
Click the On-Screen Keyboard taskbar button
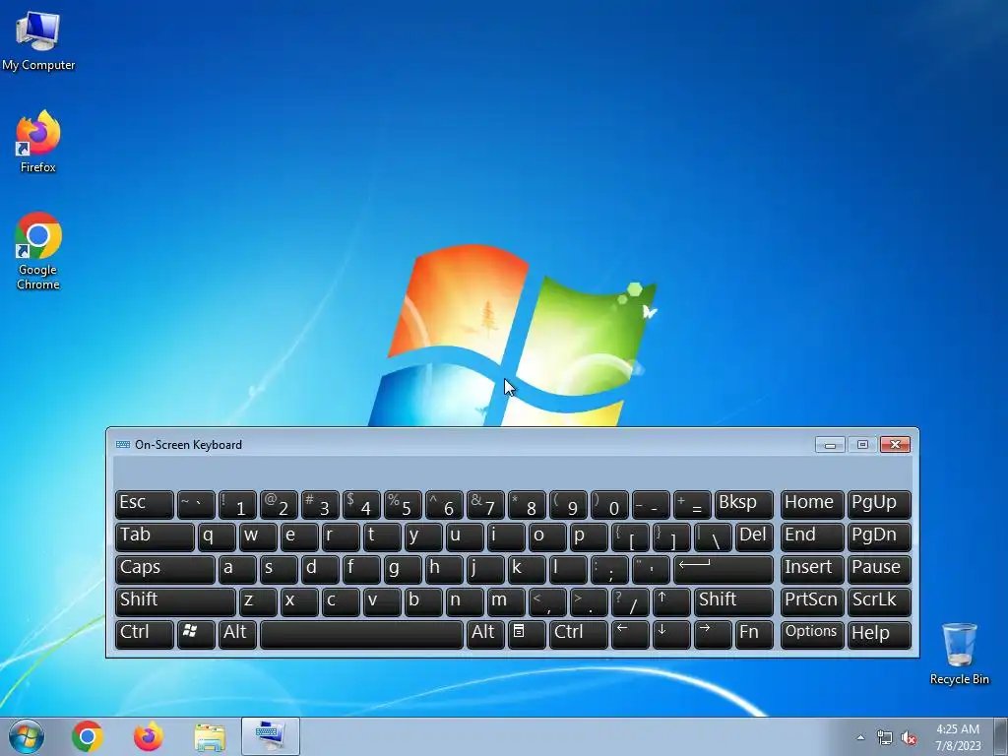point(271,736)
